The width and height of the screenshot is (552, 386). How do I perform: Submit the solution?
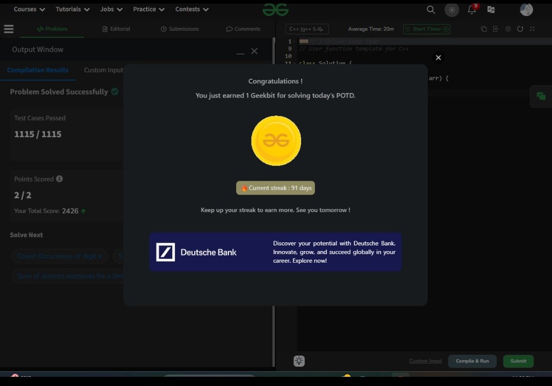(518, 361)
